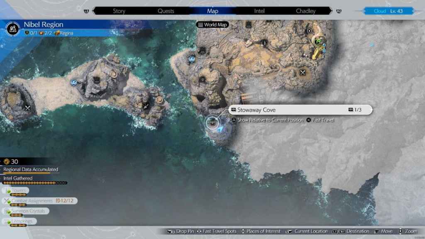Open the Intel tab
425x239 pixels.
tap(259, 11)
